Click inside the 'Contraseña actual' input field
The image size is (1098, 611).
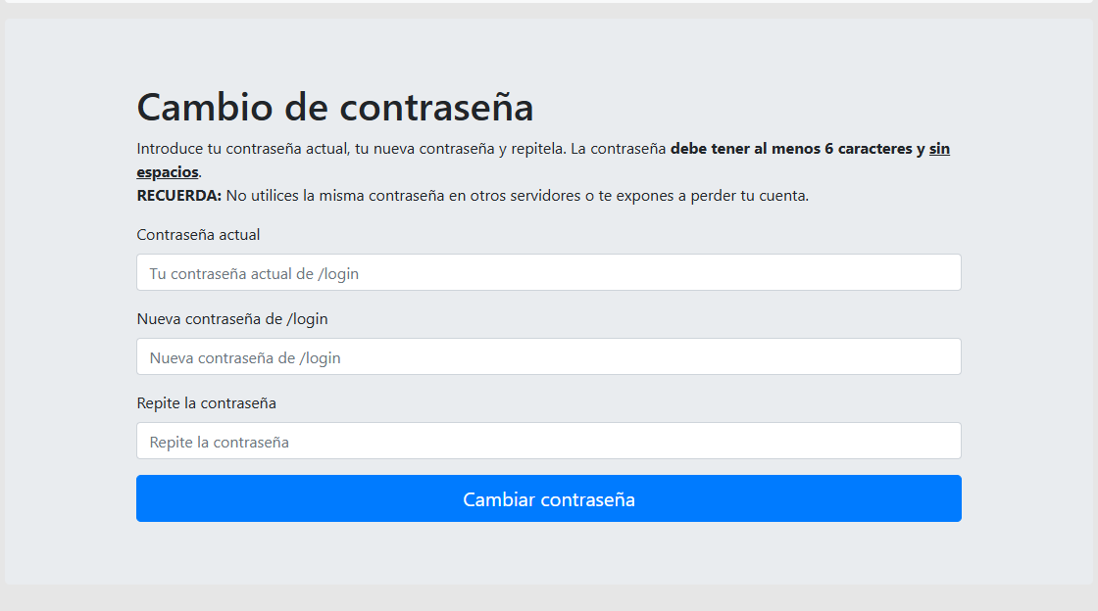[x=549, y=272]
